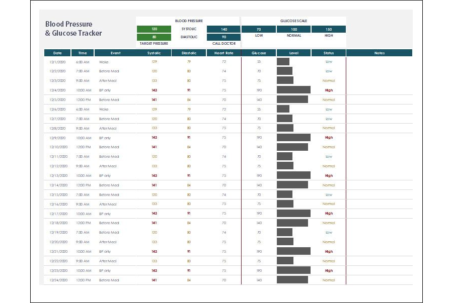Click the 12:00 PM time in the 12/5/2020 row
Viewport: 453px width, 303px height.
[84, 100]
